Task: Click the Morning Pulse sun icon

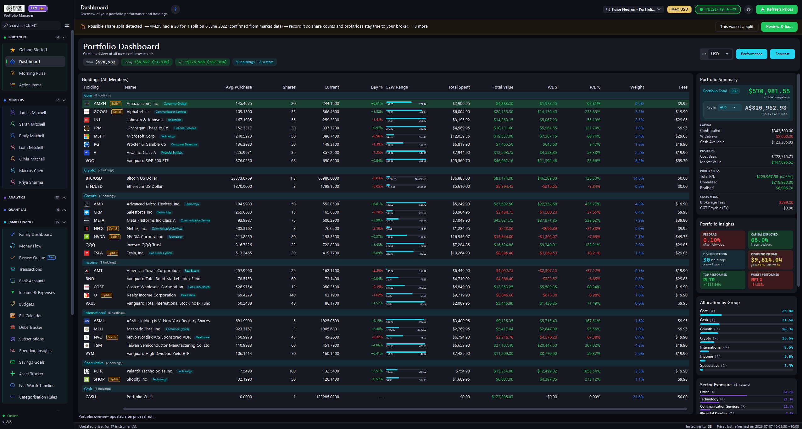Action: [x=13, y=73]
